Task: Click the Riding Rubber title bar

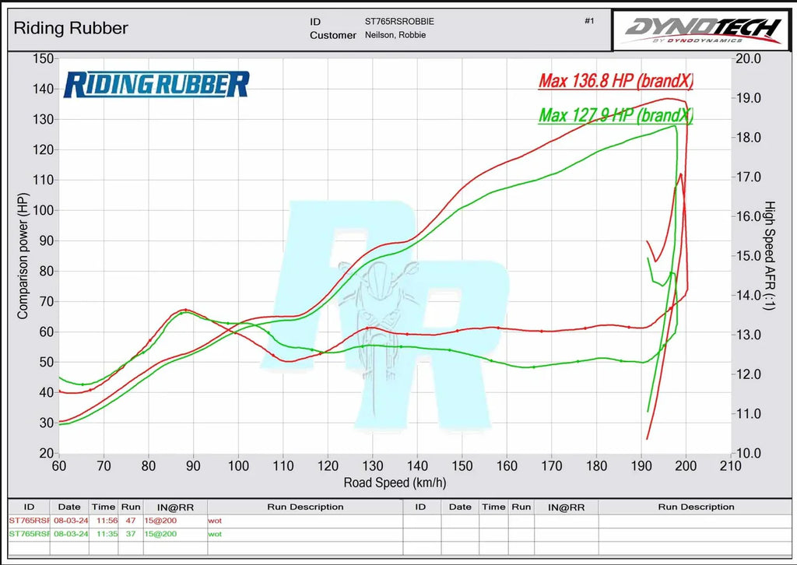Action: point(70,28)
